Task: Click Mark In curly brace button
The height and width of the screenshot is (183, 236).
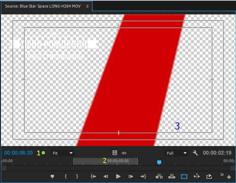Action: tap(66, 176)
